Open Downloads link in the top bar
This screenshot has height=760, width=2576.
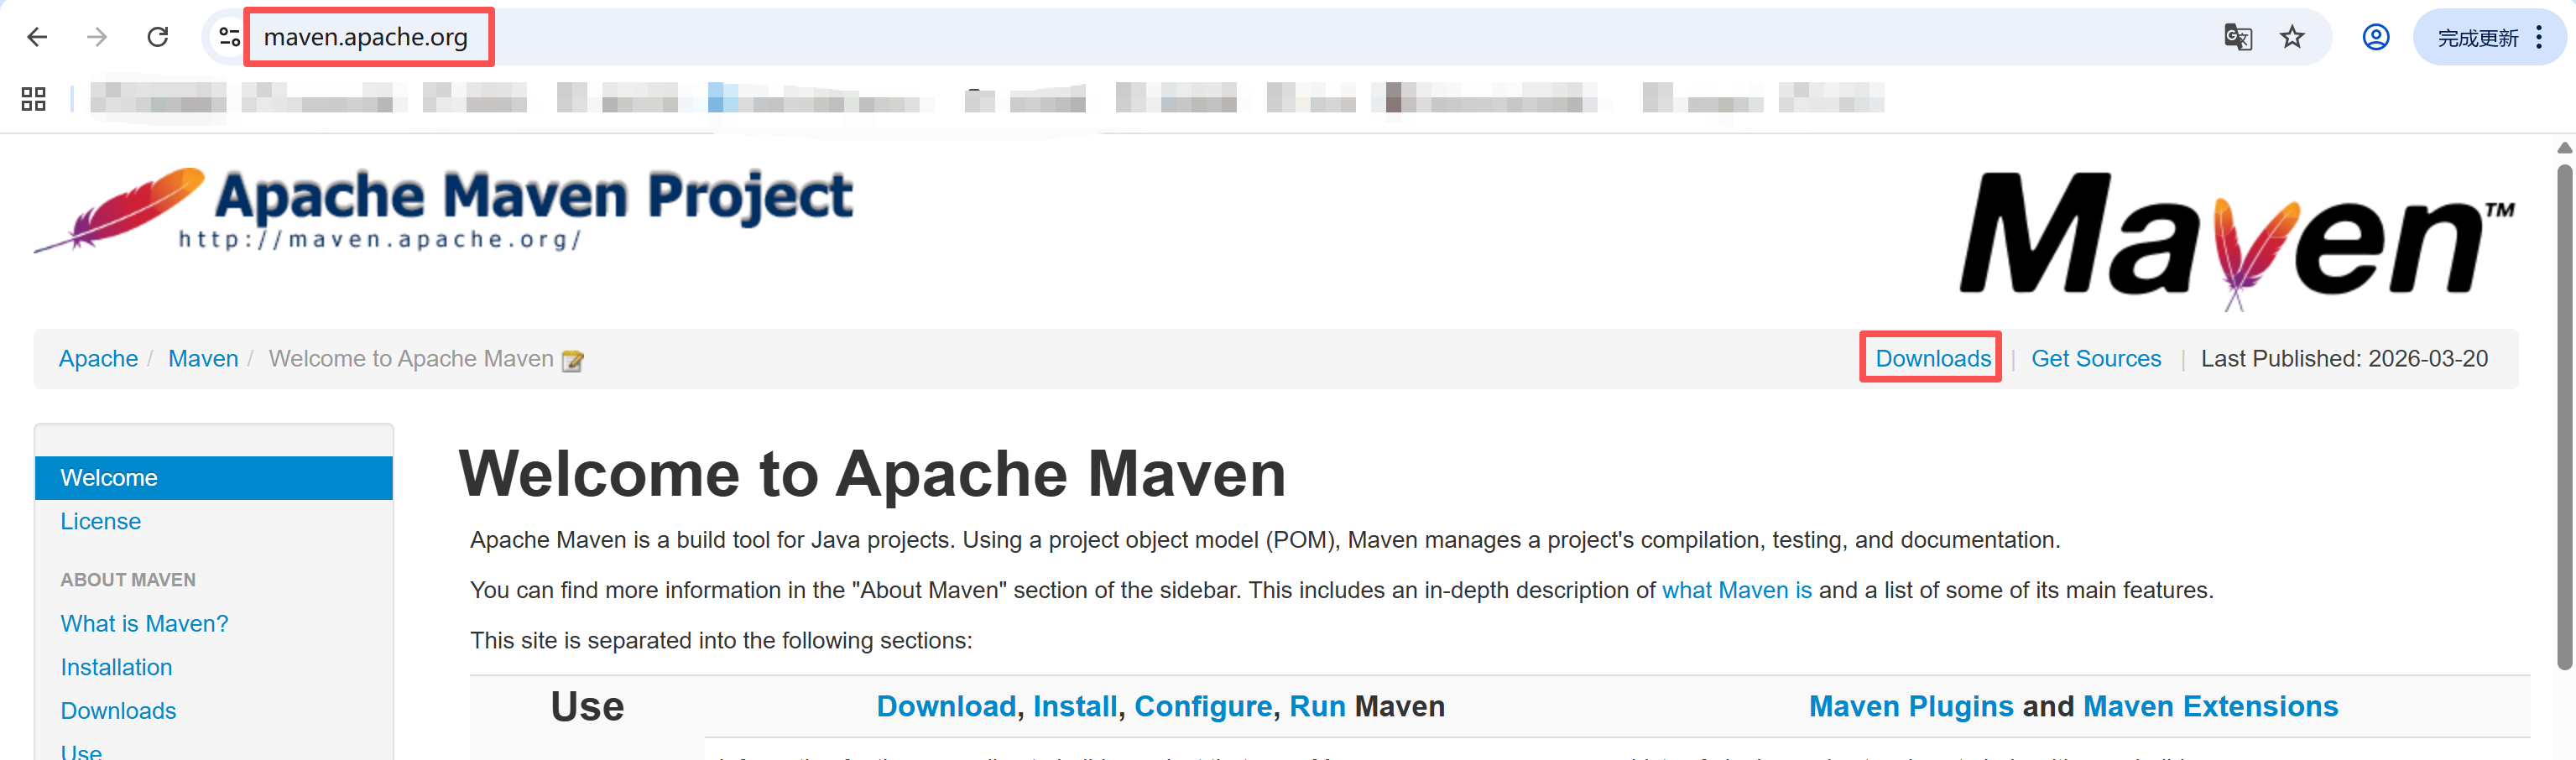click(x=1933, y=358)
